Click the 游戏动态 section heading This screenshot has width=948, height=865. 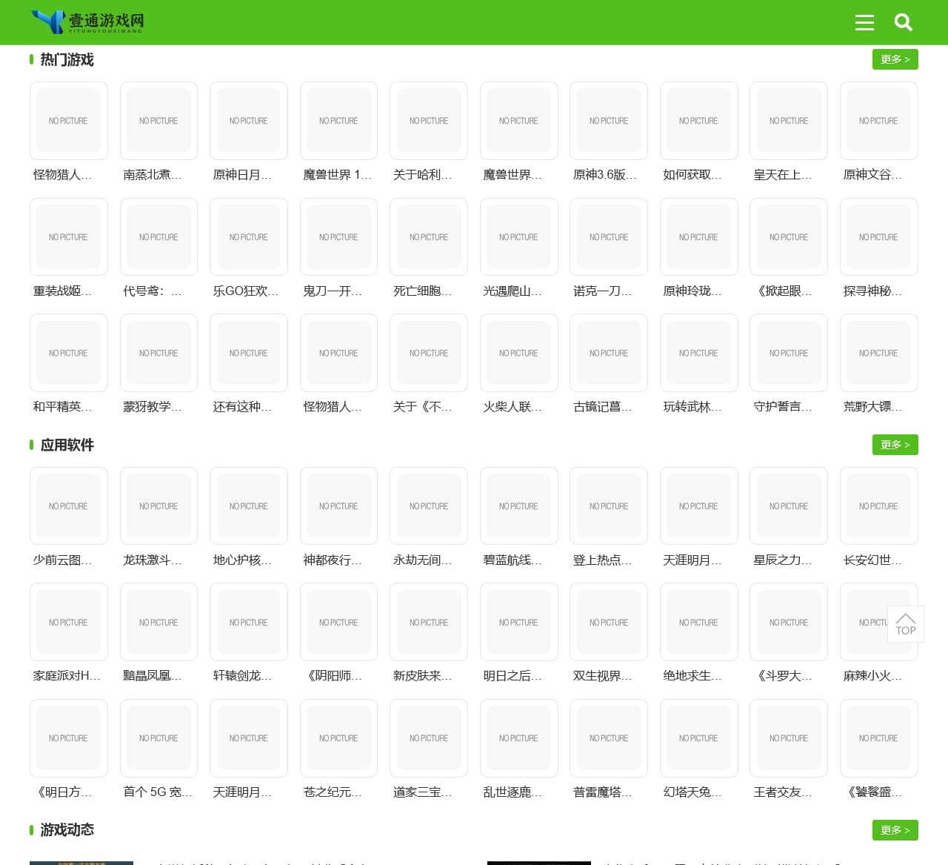[66, 830]
